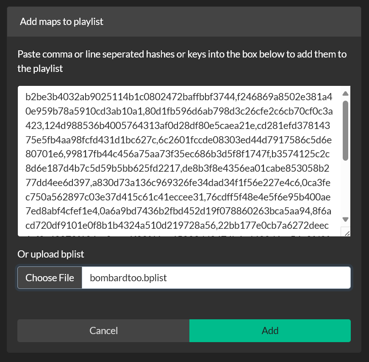Click the 'Add maps to playlist' header
The height and width of the screenshot is (362, 369).
click(x=62, y=22)
